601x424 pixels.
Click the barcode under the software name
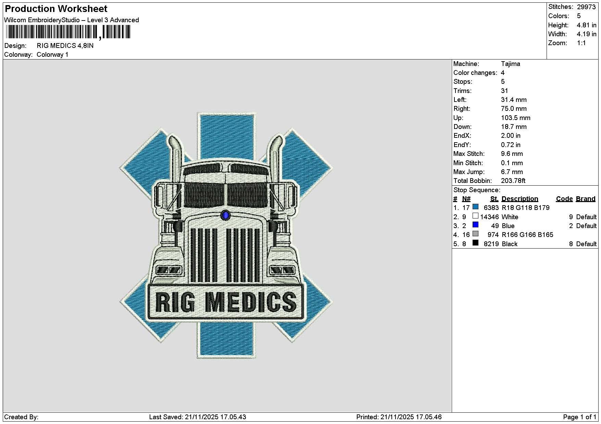(68, 32)
